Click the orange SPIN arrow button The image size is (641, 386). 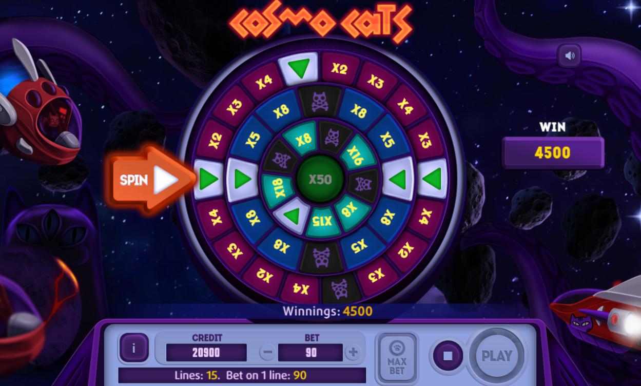(149, 180)
